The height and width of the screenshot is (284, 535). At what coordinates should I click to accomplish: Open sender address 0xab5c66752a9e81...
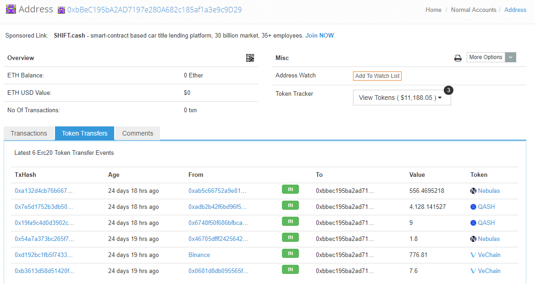pyautogui.click(x=217, y=191)
